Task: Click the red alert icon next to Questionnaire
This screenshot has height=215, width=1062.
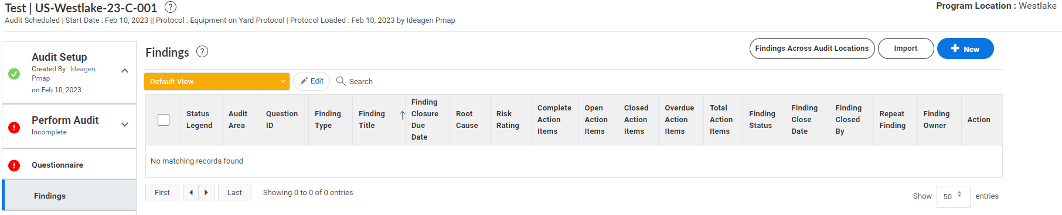Action: (14, 165)
